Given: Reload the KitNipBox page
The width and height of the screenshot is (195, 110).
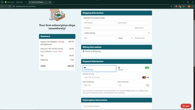Looking at the screenshot, I should click(9, 6).
